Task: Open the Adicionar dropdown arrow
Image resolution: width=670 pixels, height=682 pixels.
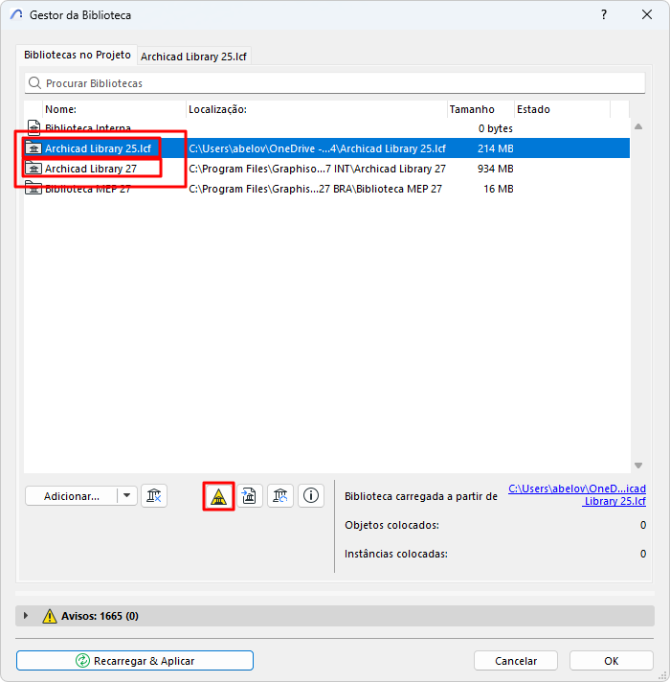Action: point(127,496)
